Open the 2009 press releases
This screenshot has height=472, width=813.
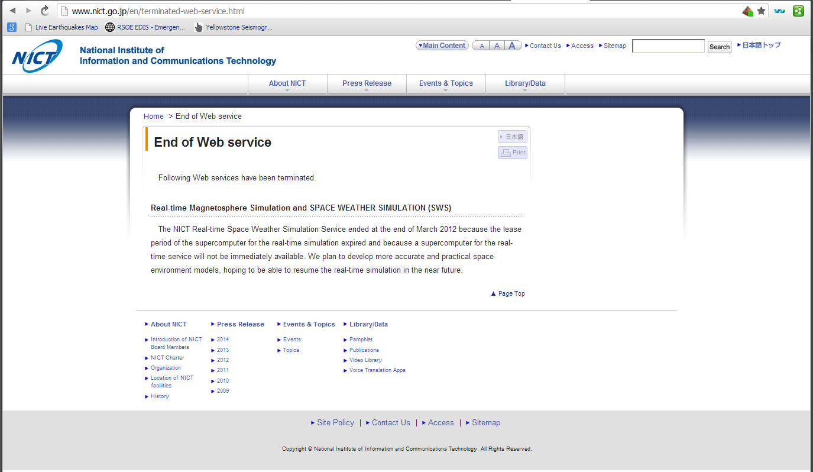pos(223,391)
